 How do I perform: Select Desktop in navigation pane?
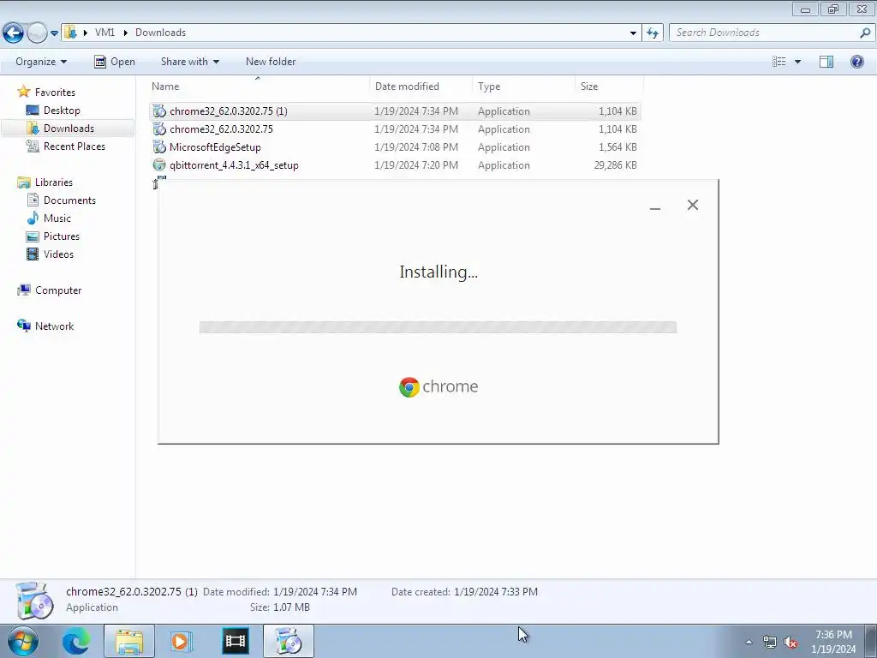coord(62,111)
